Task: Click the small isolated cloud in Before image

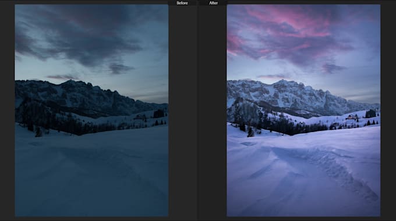Action: [121, 69]
